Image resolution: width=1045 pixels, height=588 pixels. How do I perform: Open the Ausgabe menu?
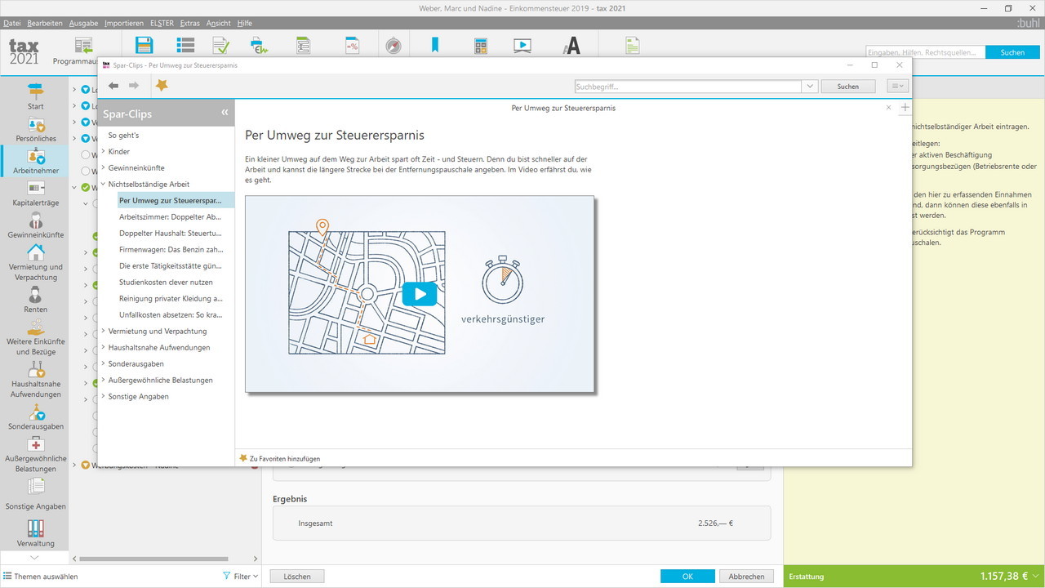click(x=83, y=23)
